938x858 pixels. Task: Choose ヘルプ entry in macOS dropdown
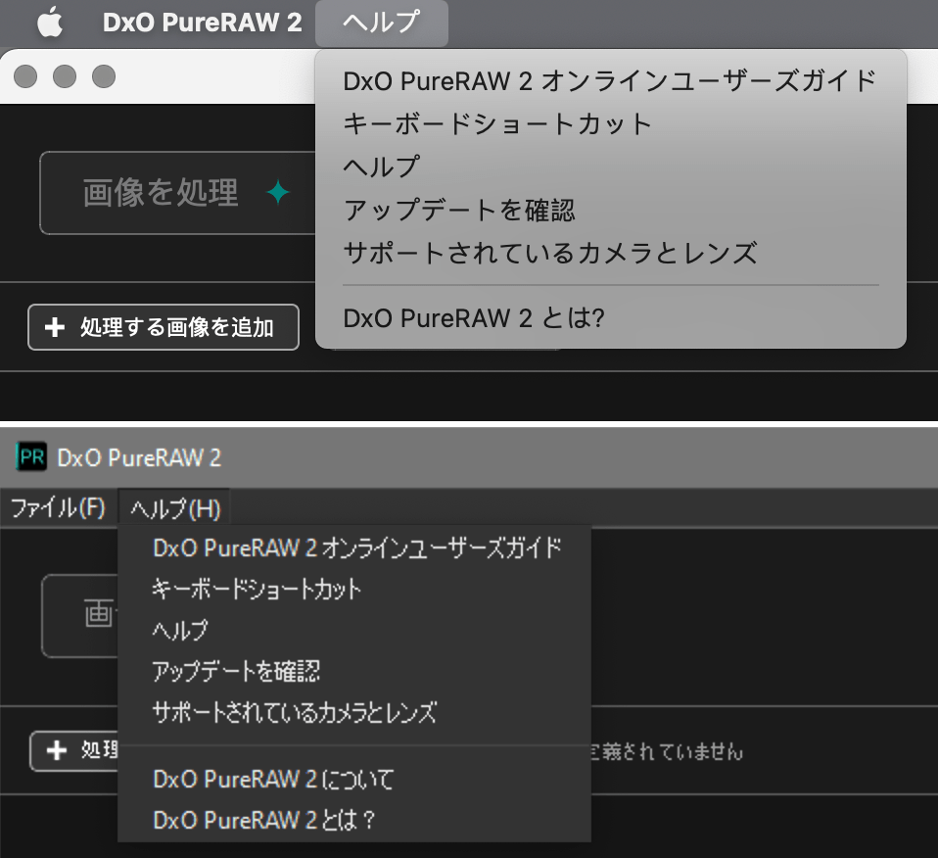(381, 167)
